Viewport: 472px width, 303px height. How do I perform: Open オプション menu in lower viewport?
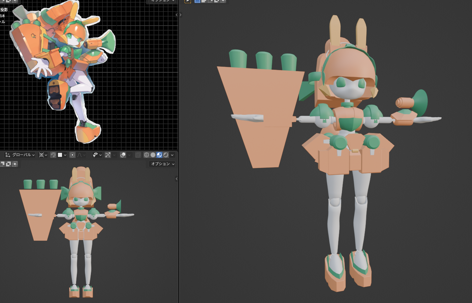(162, 164)
